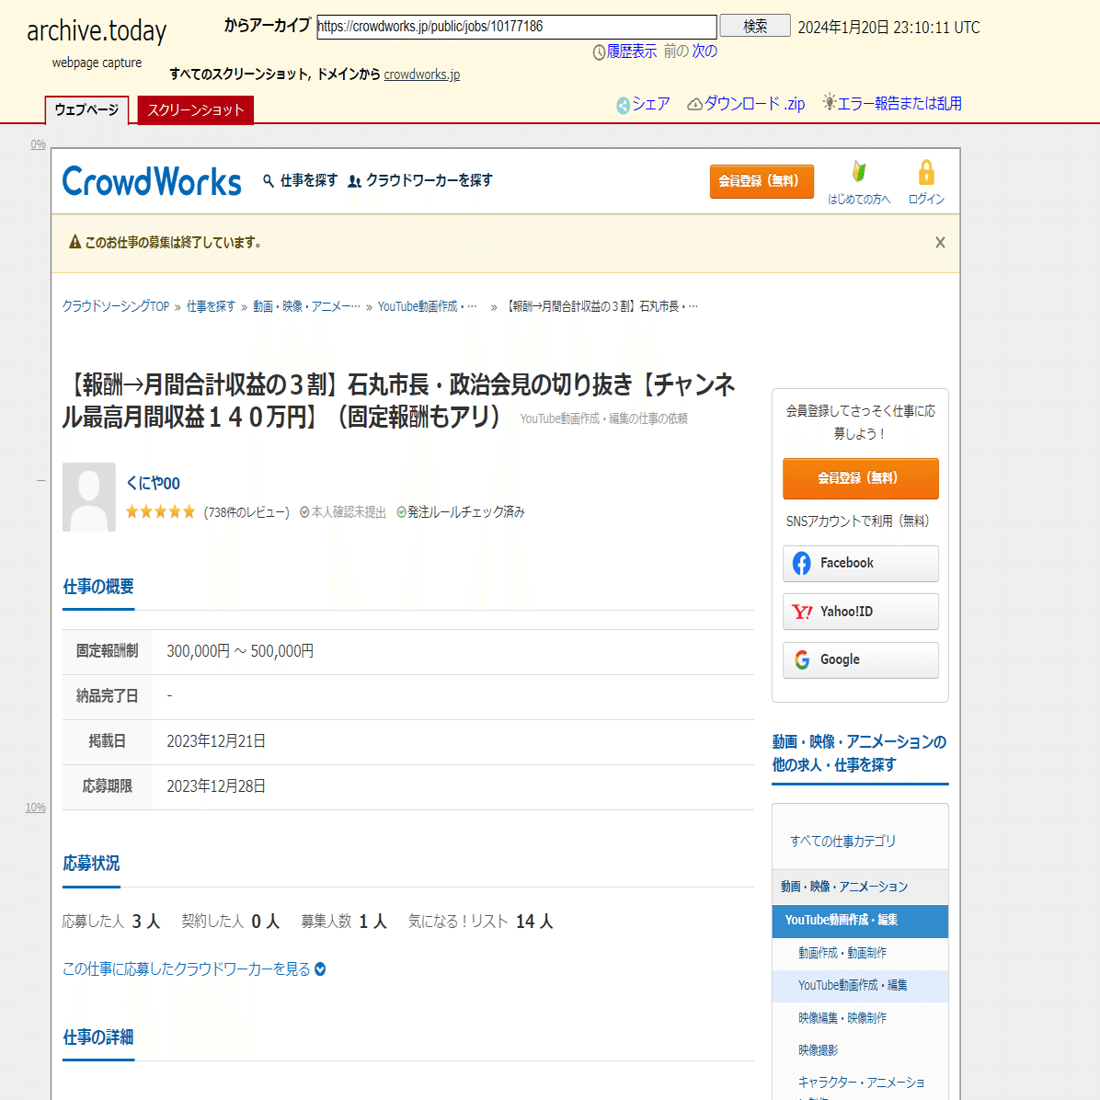The height and width of the screenshot is (1100, 1100).
Task: Open the beginner leaf icon はじめての方へ
Action: tap(859, 172)
